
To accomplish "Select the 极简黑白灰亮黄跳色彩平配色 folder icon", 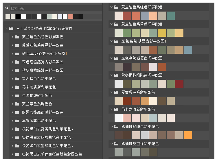I will [x=17, y=129].
